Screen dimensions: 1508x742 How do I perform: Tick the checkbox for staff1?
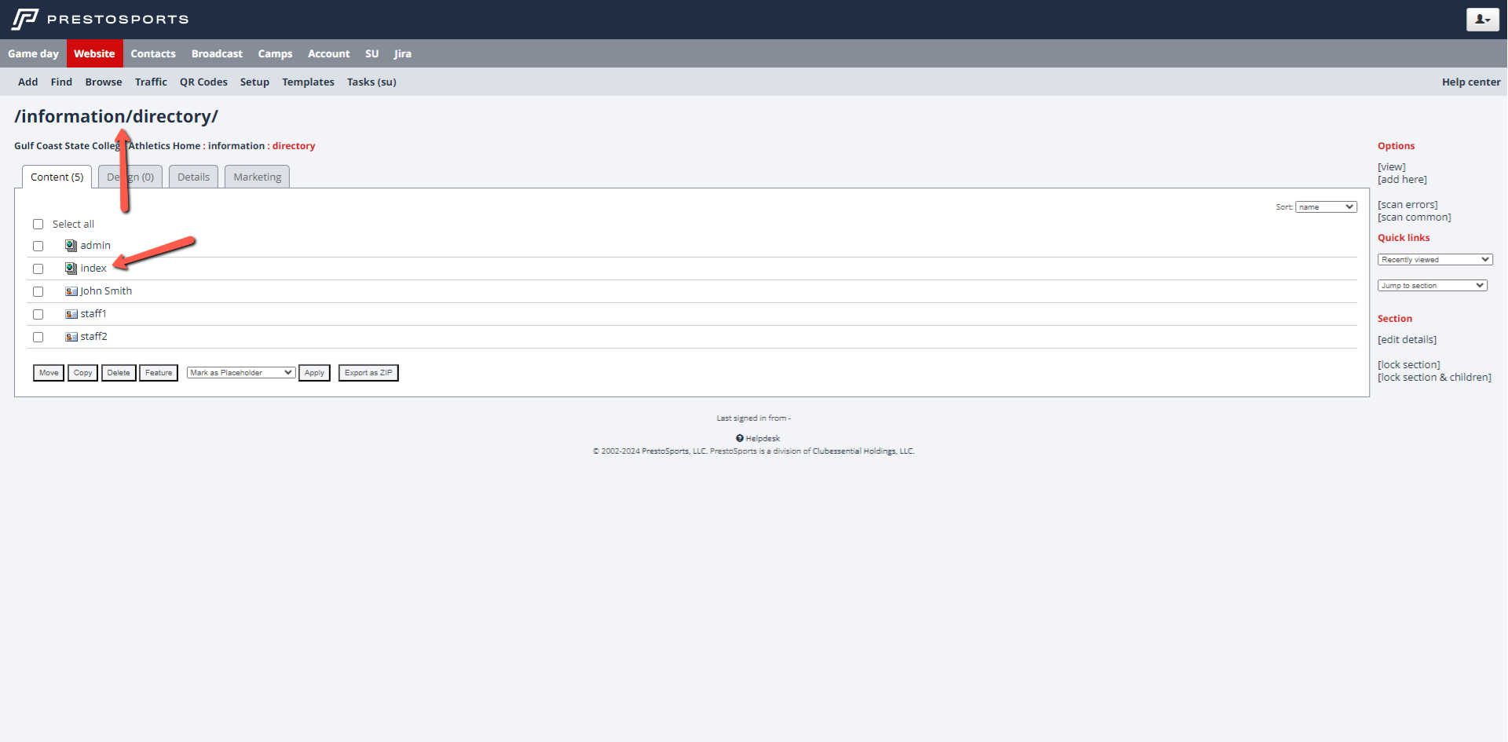pyautogui.click(x=38, y=314)
